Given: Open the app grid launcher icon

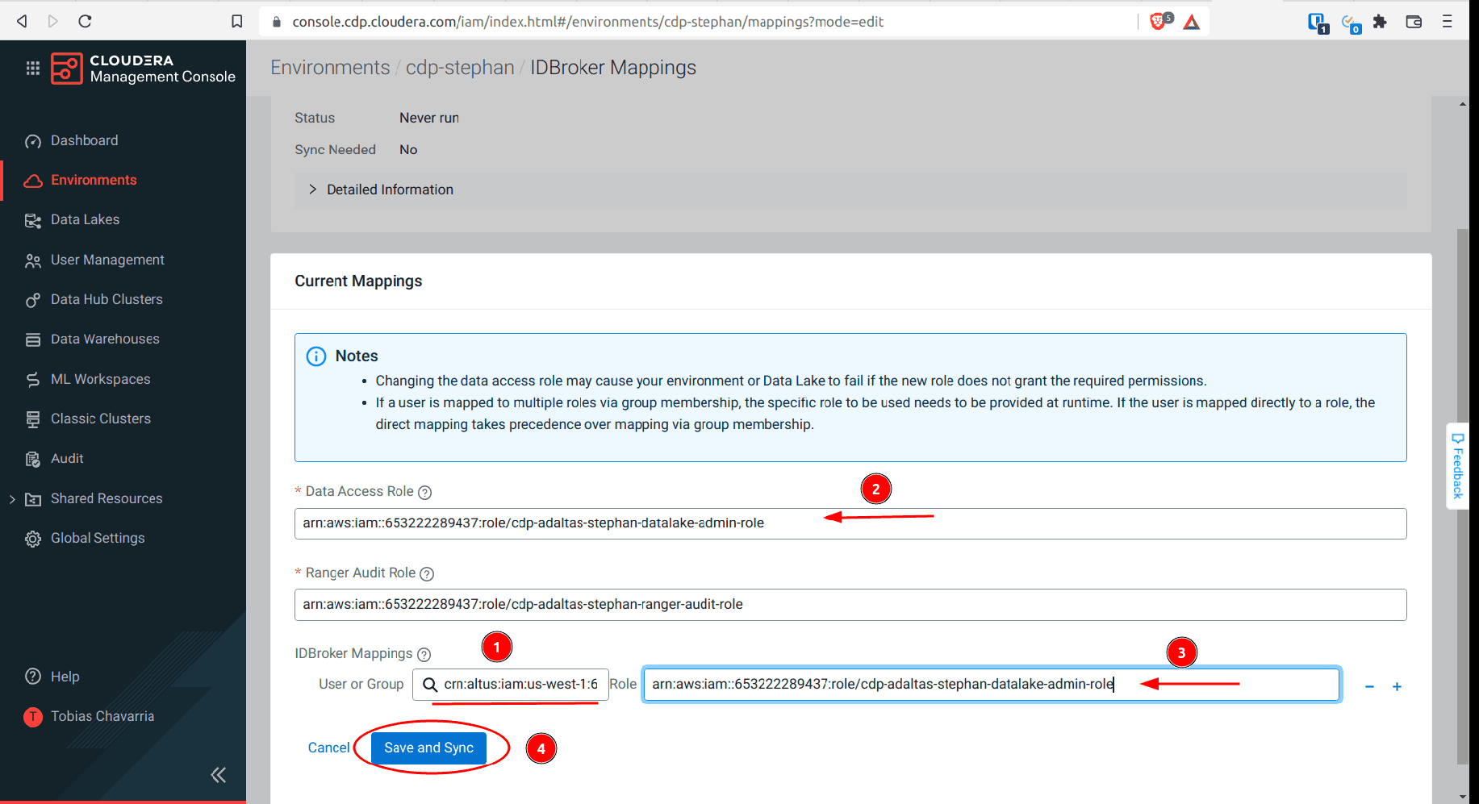Looking at the screenshot, I should click(x=32, y=69).
